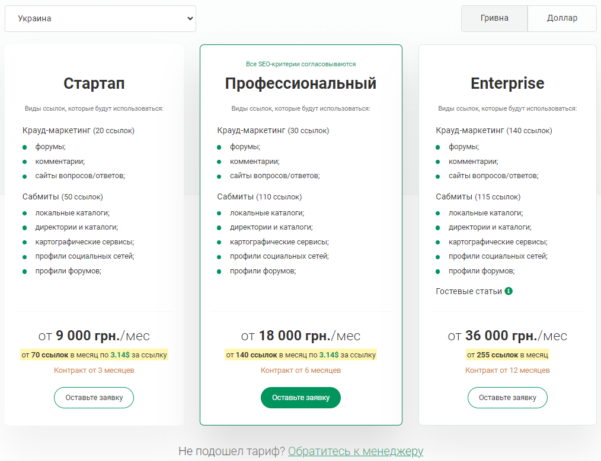
Task: Open the Украина country dropdown
Action: [100, 18]
